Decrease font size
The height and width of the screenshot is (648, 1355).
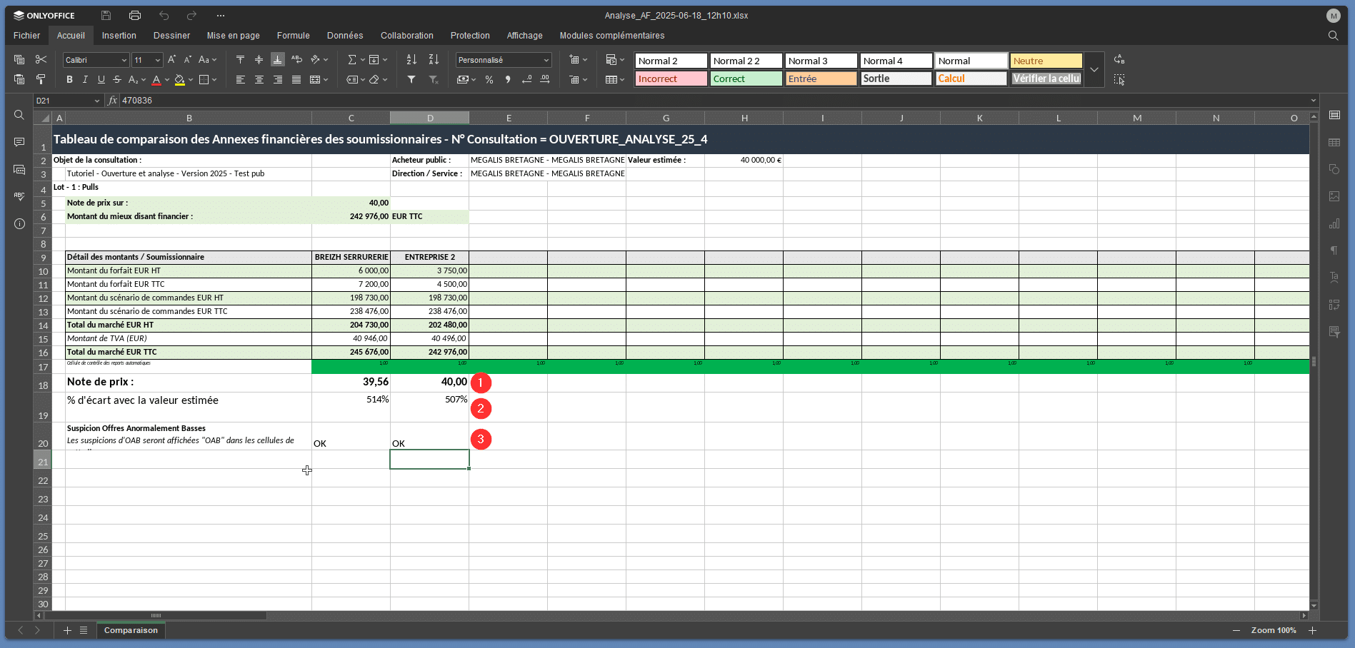tap(188, 60)
